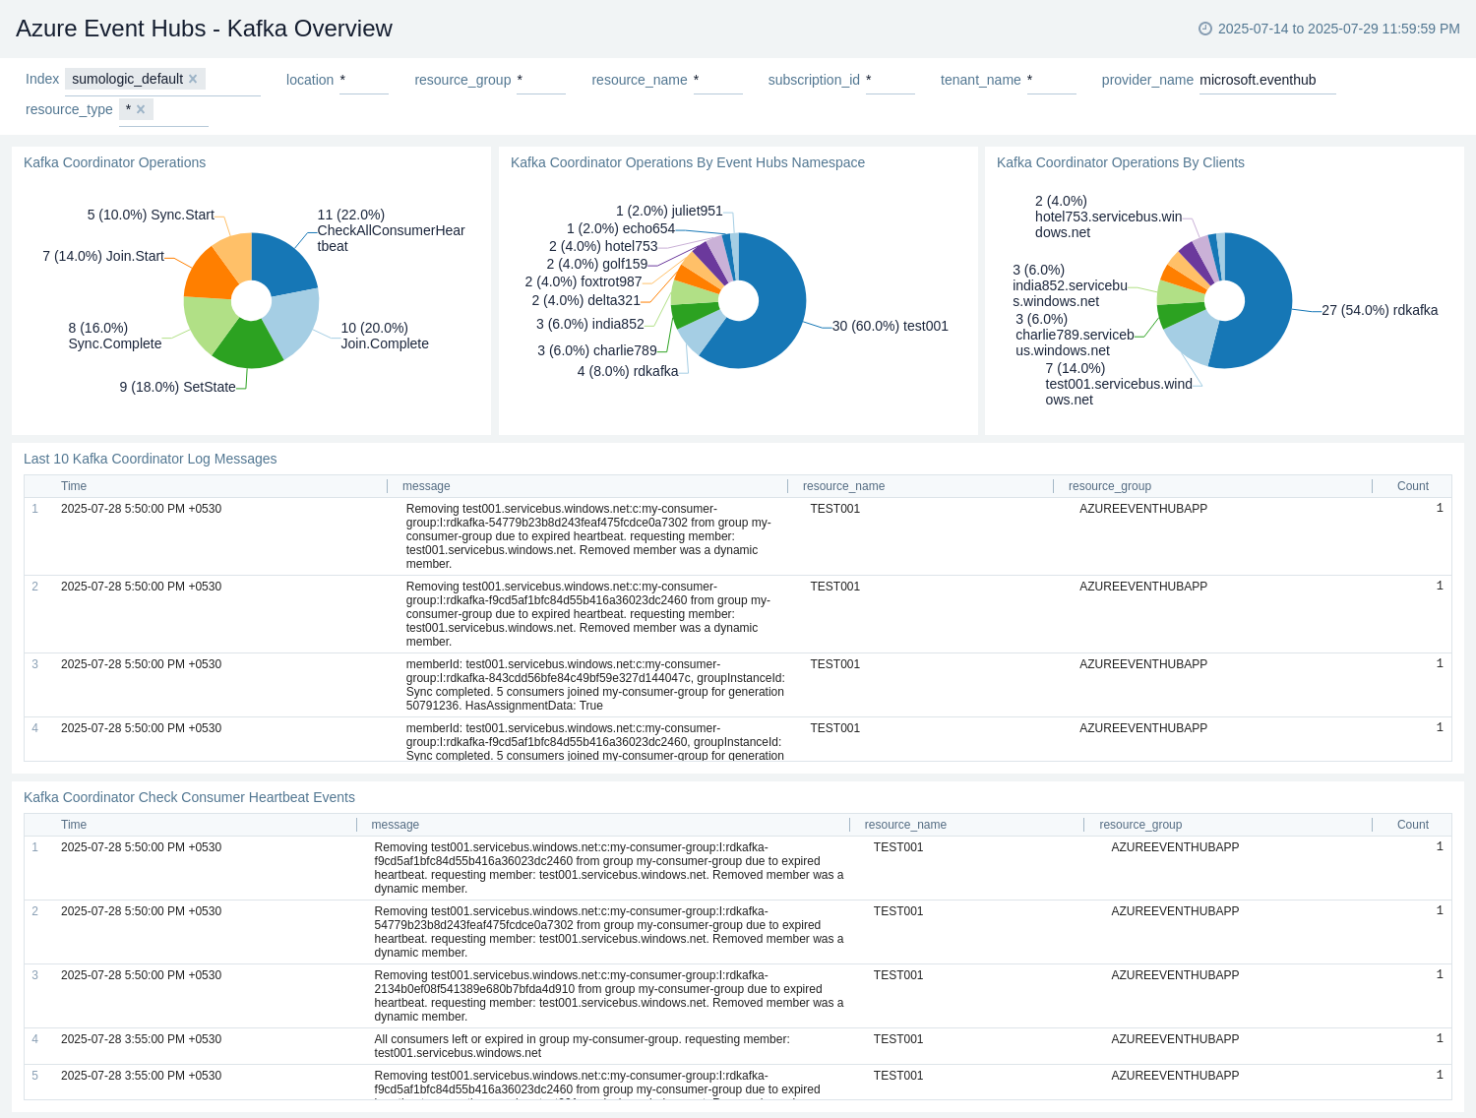This screenshot has height=1118, width=1476.
Task: Edit the tenant_name filter field
Action: 1052,80
